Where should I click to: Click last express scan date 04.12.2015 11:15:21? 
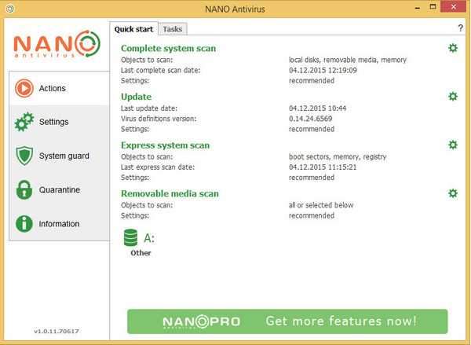(x=323, y=167)
